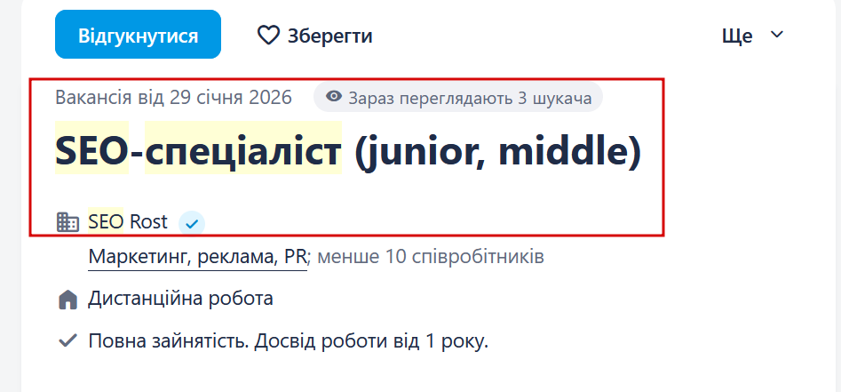The height and width of the screenshot is (392, 841).
Task: Click the heart icon to save vacancy
Action: 268,36
